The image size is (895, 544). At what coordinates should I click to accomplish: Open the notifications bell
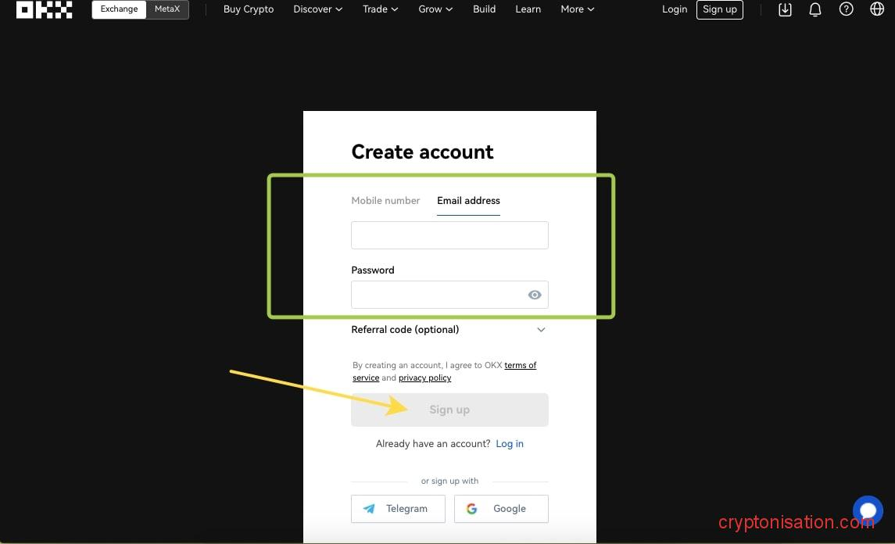coord(815,9)
